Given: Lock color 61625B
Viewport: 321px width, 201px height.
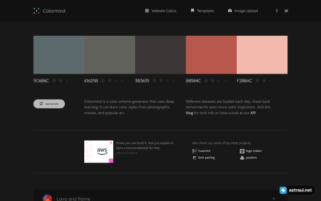Looking at the screenshot, I should [103, 80].
